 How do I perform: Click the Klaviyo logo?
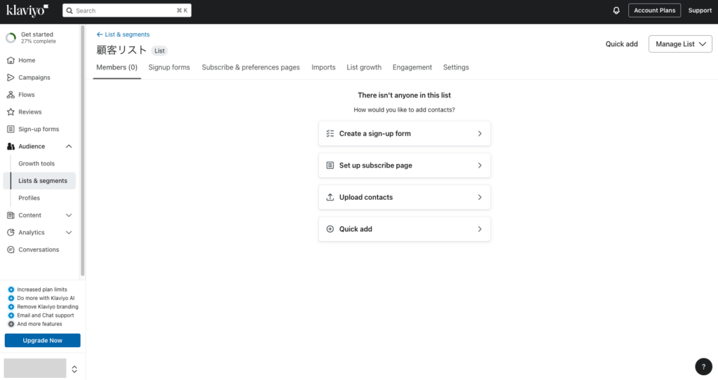pyautogui.click(x=27, y=10)
